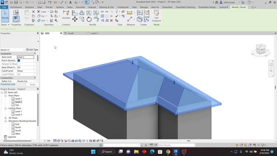Click the Apply button in Properties
This screenshot has width=277, height=156.
point(32,84)
